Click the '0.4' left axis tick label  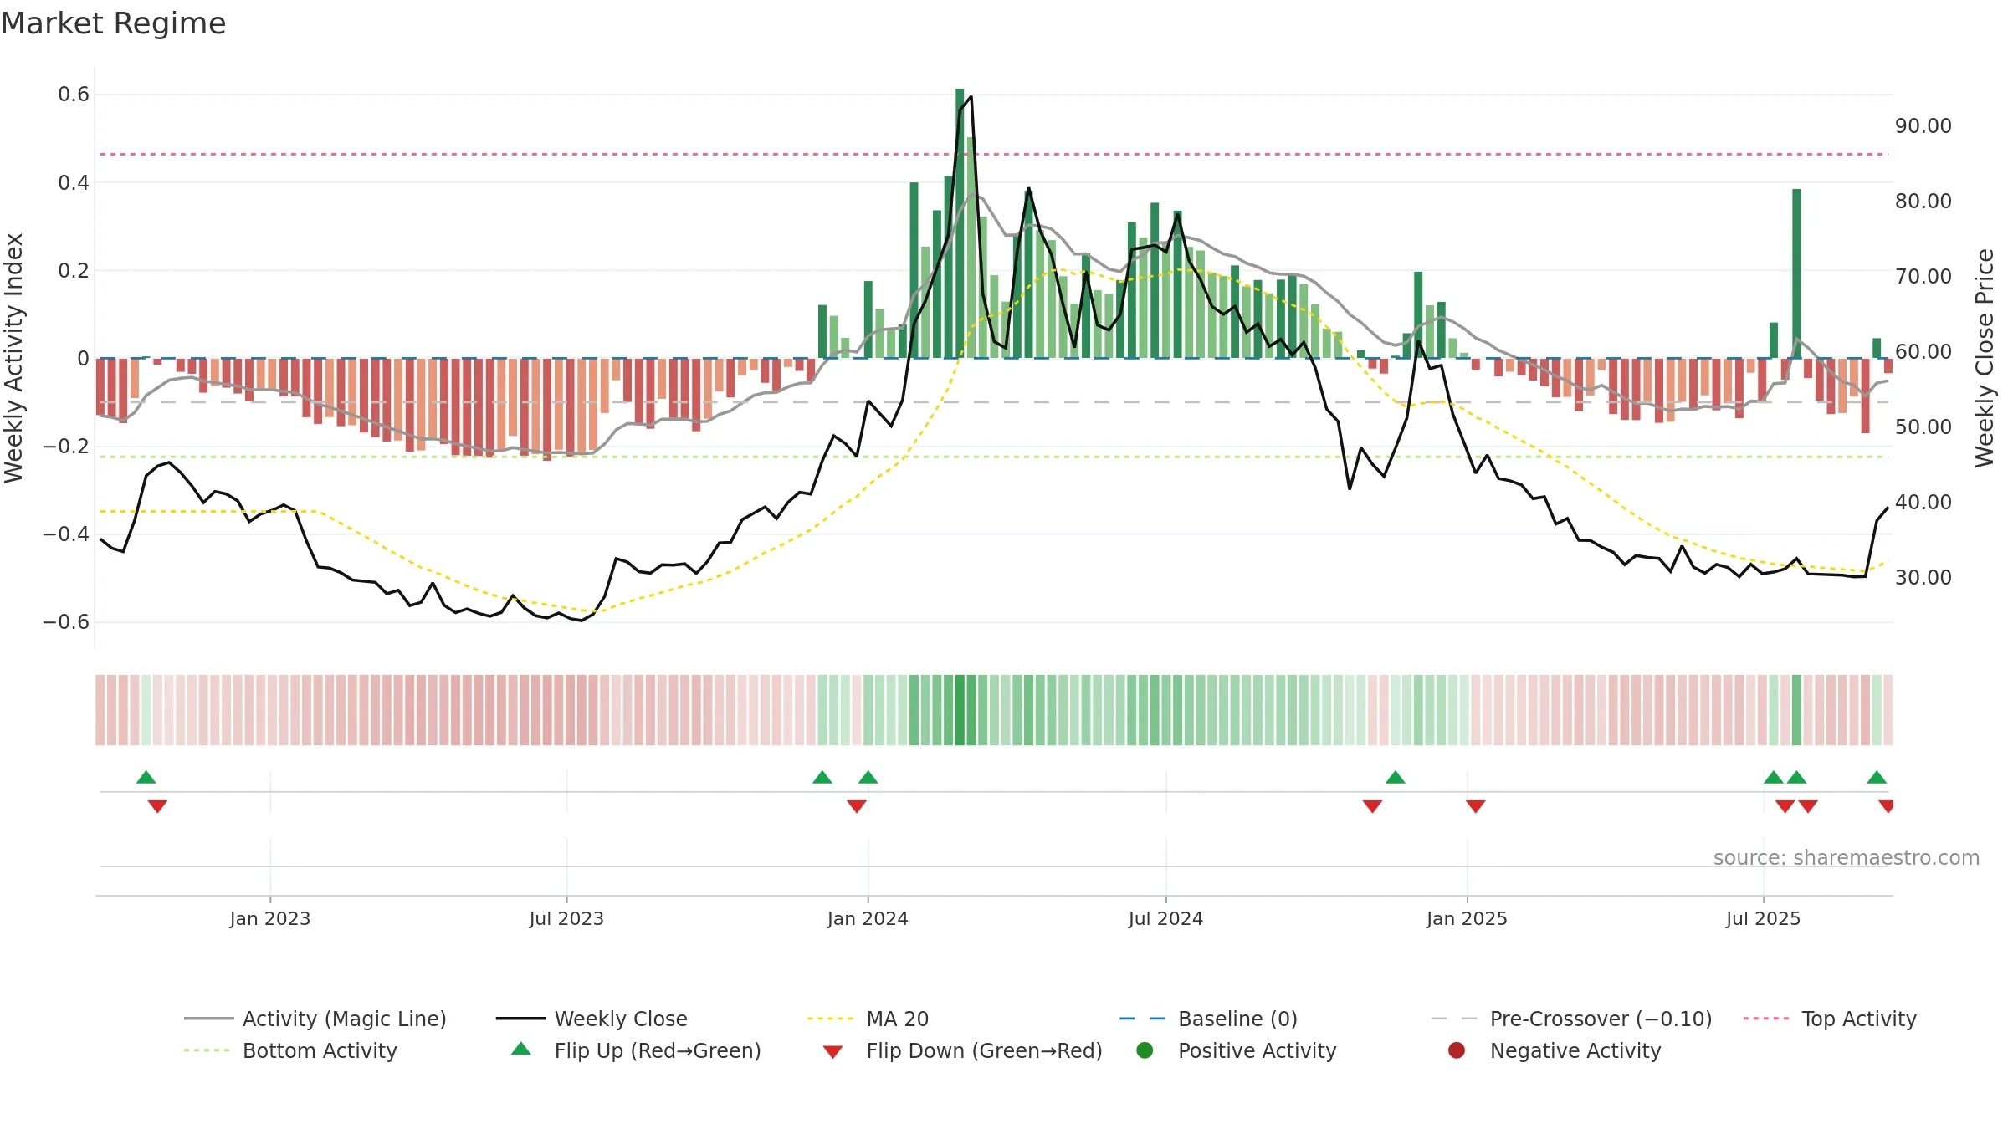(74, 182)
